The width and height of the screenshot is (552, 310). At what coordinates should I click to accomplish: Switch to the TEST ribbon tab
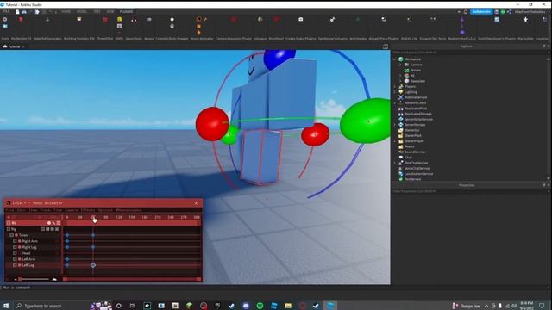point(97,11)
